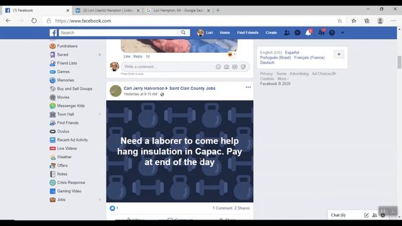Open a new browser tab

tap(218, 10)
